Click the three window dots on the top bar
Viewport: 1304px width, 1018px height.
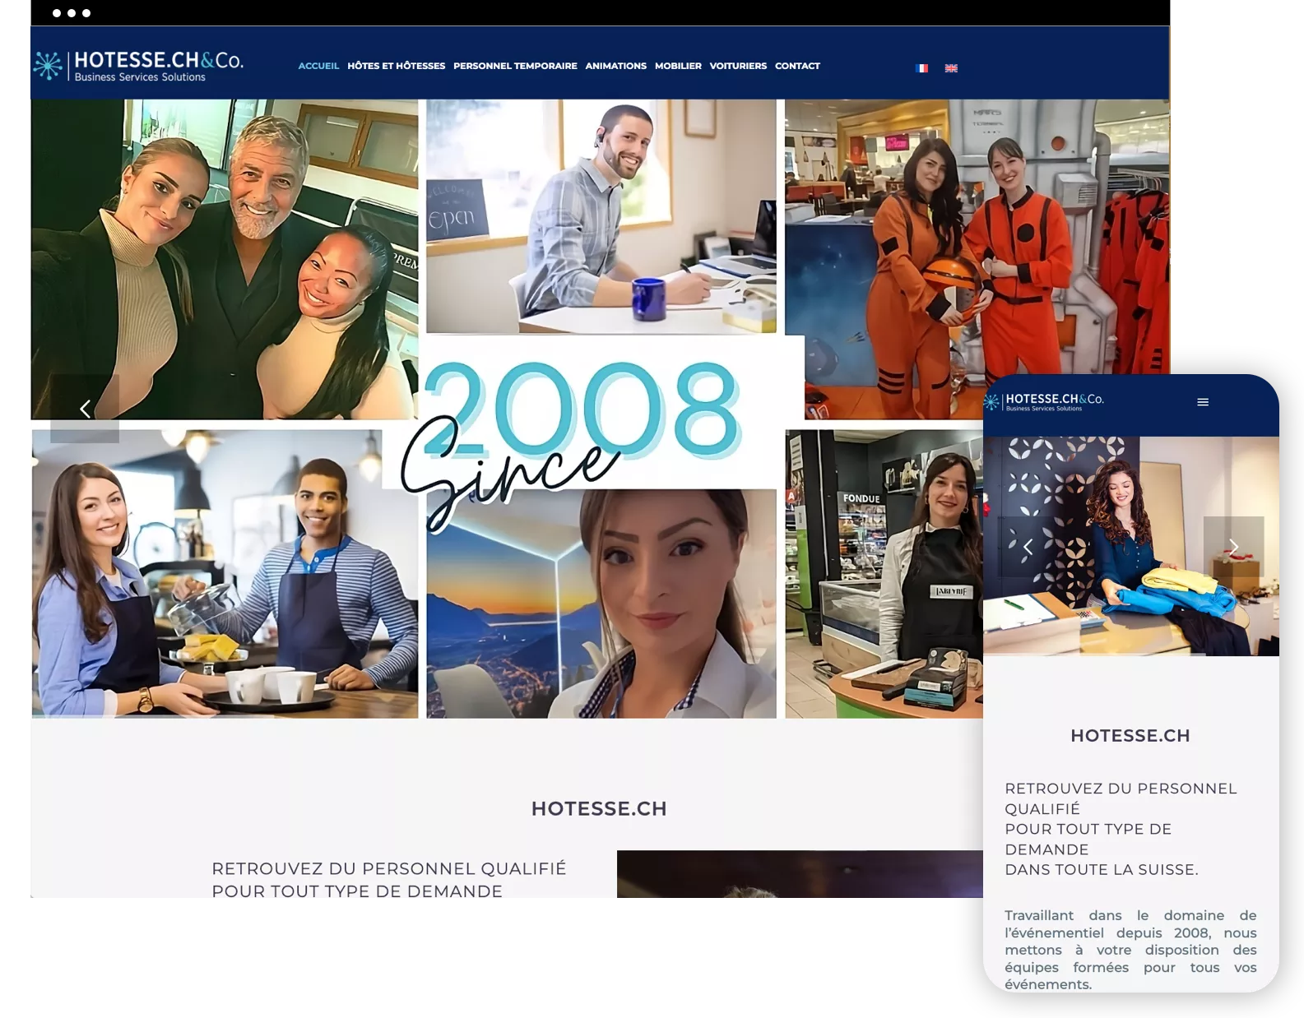72,13
